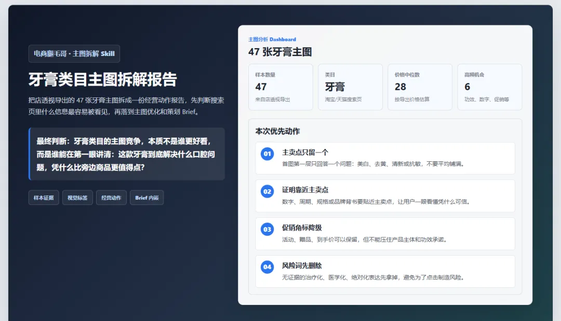Viewport: 561px width, 321px height.
Task: Click the 主图分析 Dashboard label
Action: tap(272, 39)
